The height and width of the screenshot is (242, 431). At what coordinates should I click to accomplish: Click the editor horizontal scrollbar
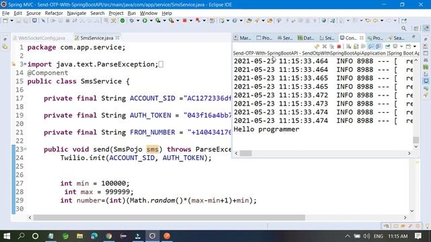[169, 218]
